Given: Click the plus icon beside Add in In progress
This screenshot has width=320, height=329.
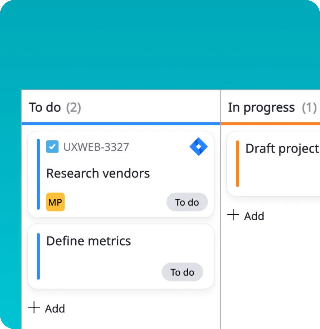Looking at the screenshot, I should 233,215.
